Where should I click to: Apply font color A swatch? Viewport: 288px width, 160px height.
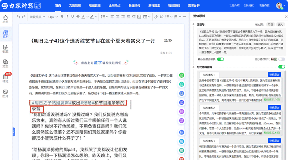tap(83, 17)
